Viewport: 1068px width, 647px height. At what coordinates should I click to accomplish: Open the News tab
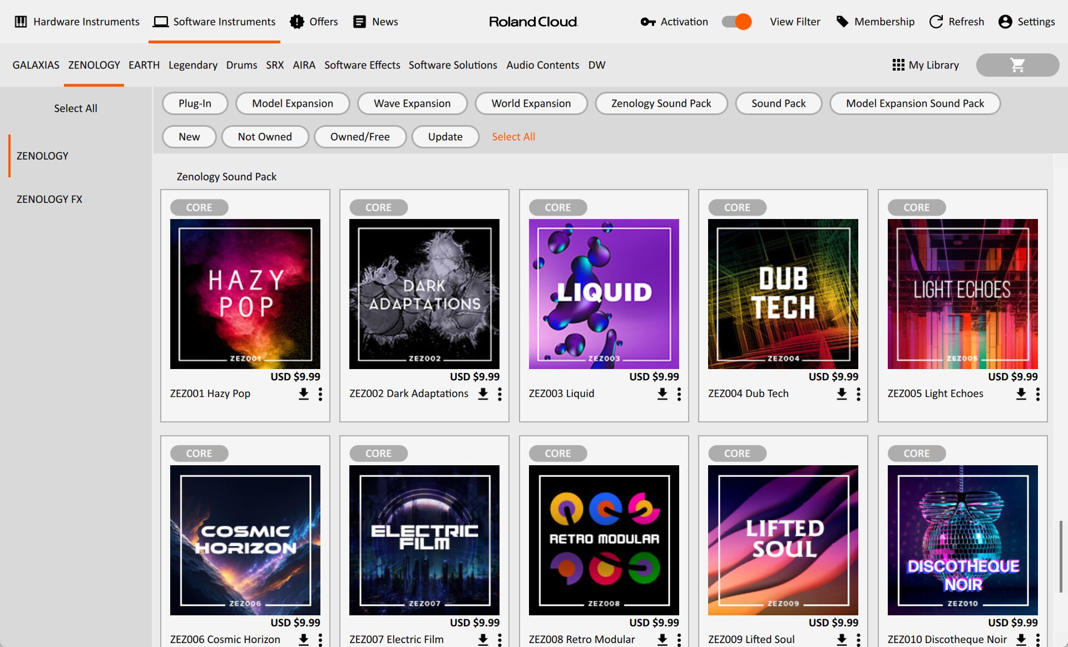[376, 22]
